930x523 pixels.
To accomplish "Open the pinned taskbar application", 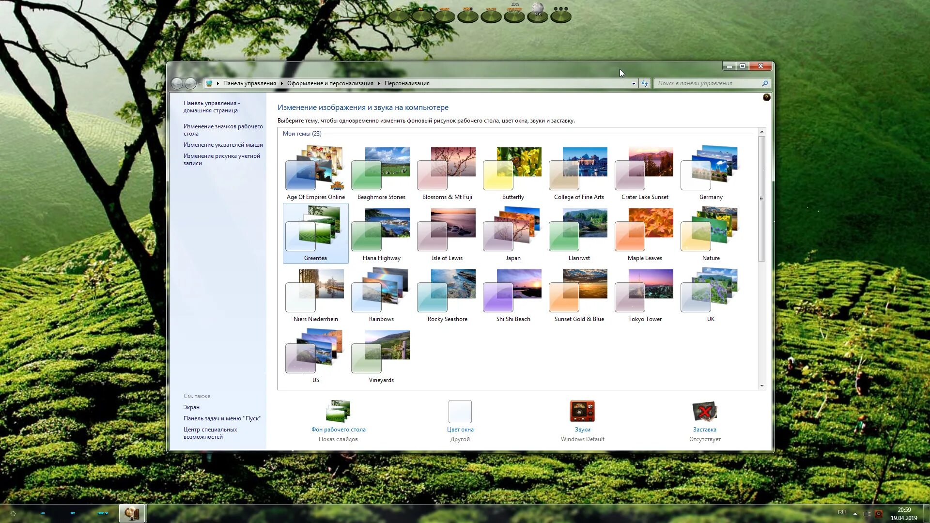I will [x=132, y=513].
